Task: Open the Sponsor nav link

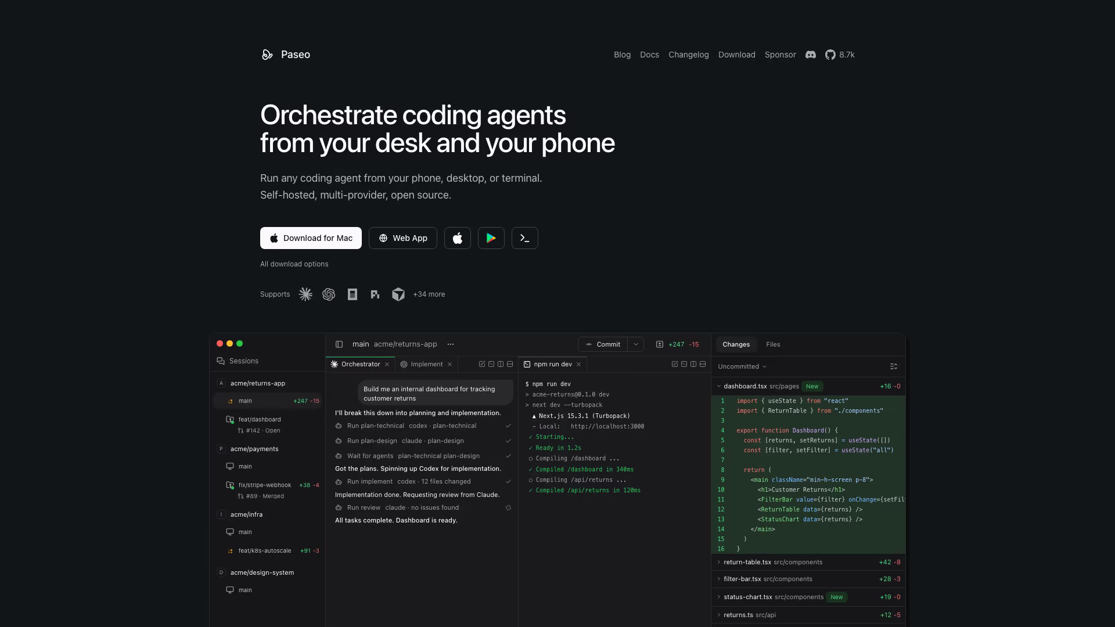Action: pyautogui.click(x=780, y=55)
